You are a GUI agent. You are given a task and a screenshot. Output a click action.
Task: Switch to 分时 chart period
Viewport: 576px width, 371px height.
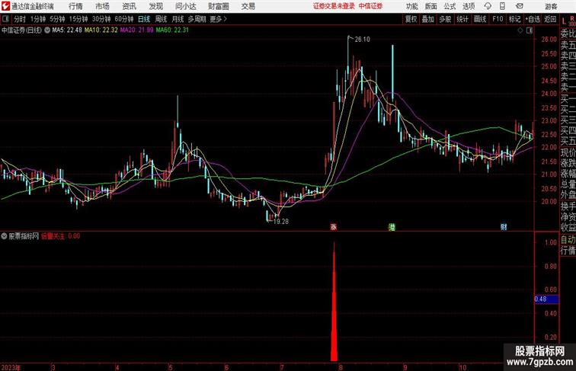click(x=20, y=19)
